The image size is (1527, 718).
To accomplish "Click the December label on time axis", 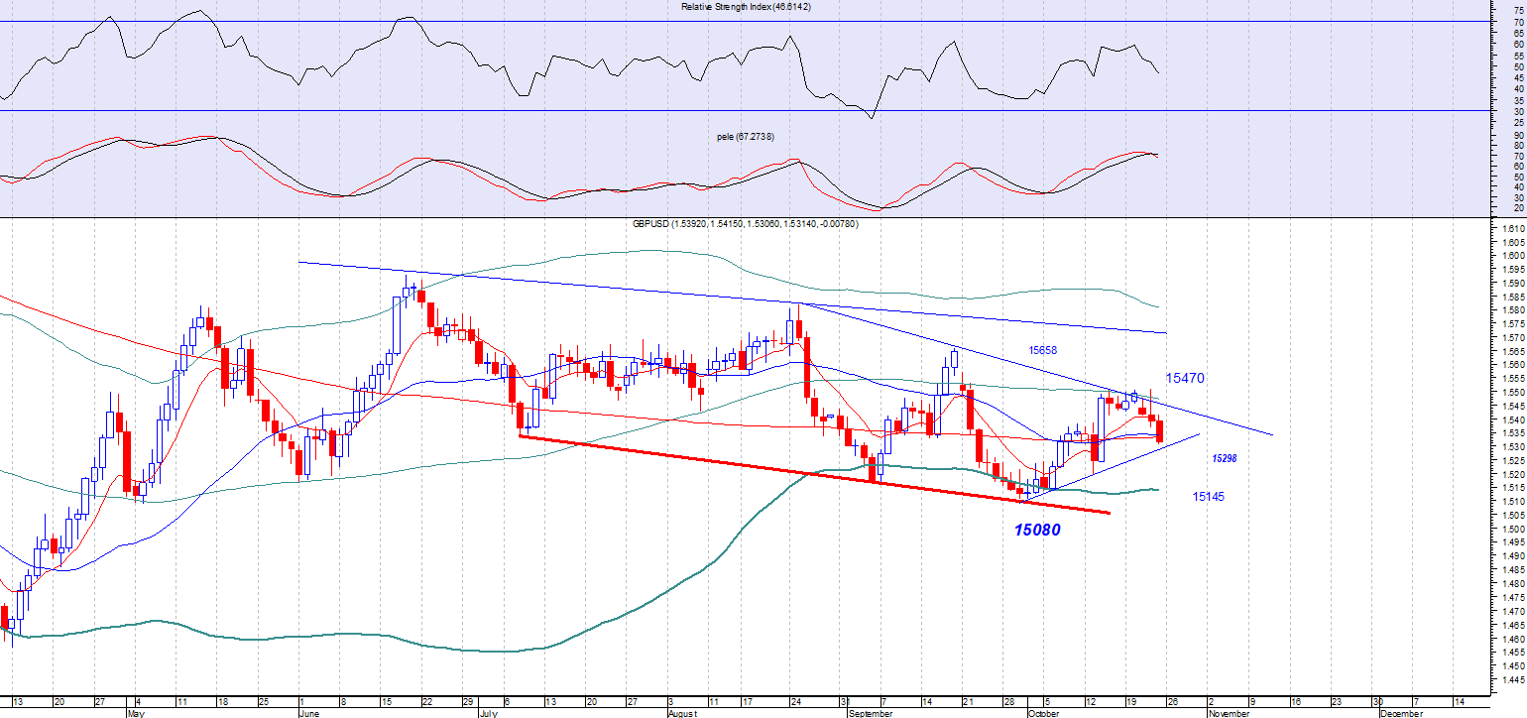I will click(x=1402, y=713).
